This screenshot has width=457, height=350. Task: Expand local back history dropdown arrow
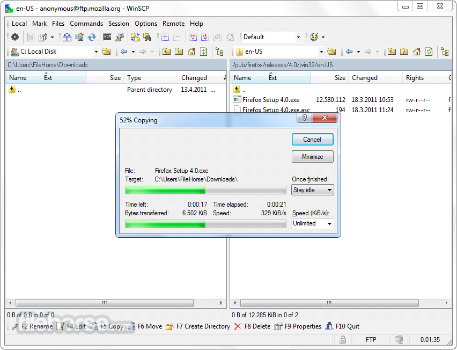[x=133, y=52]
